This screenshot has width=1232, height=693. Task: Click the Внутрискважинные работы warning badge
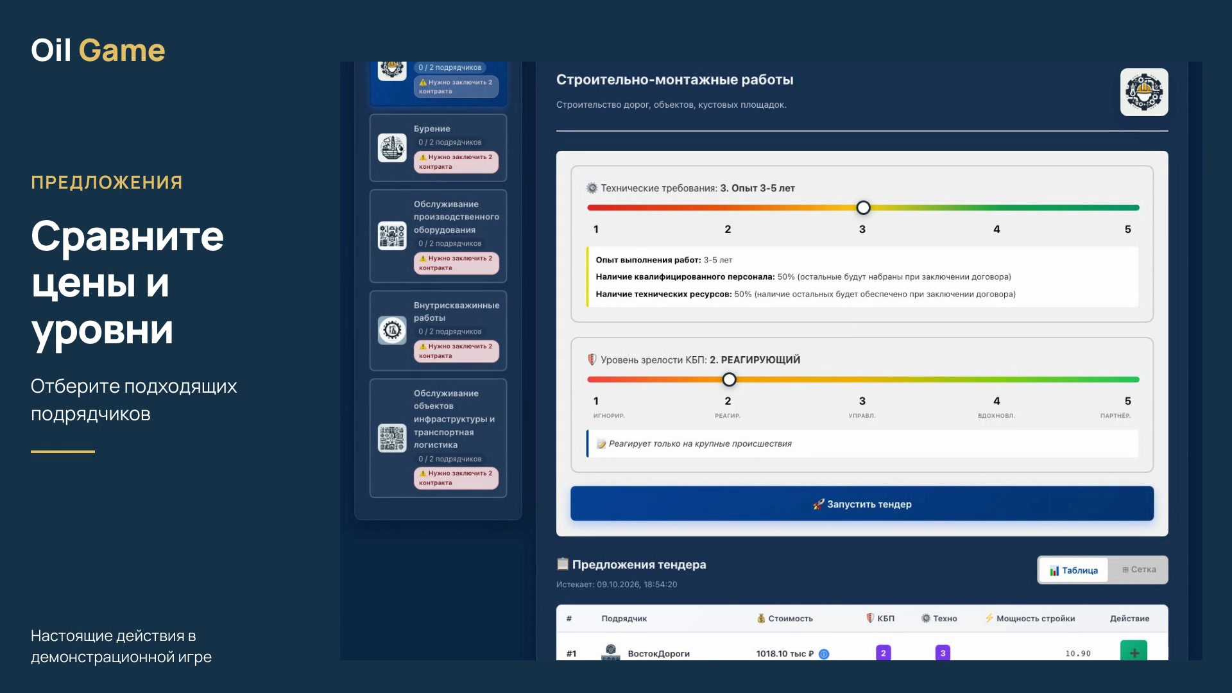coord(456,351)
